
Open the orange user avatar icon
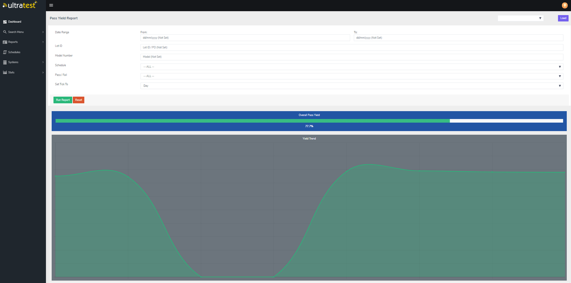565,5
